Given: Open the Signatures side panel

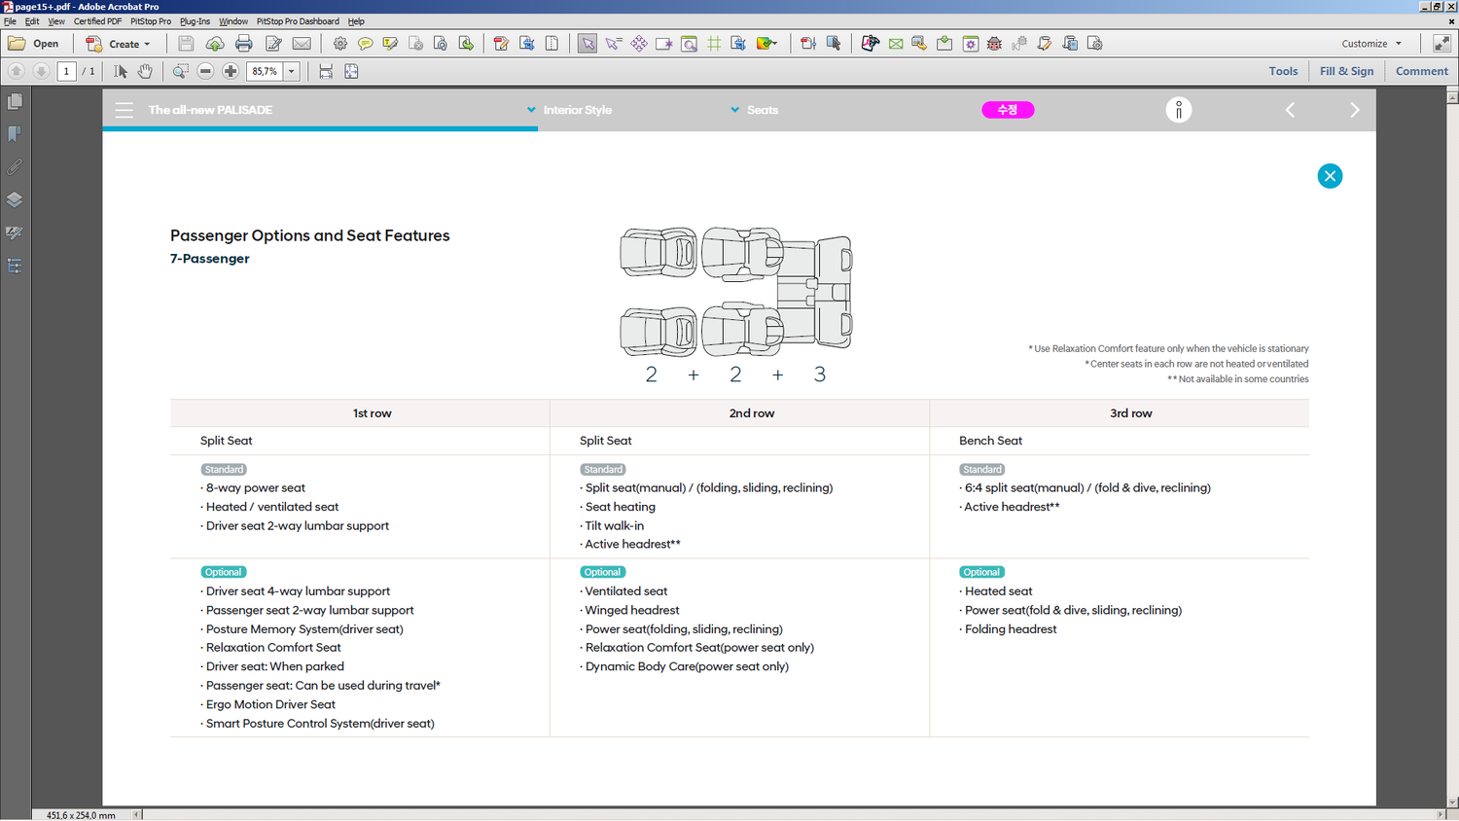Looking at the screenshot, I should click(x=15, y=233).
